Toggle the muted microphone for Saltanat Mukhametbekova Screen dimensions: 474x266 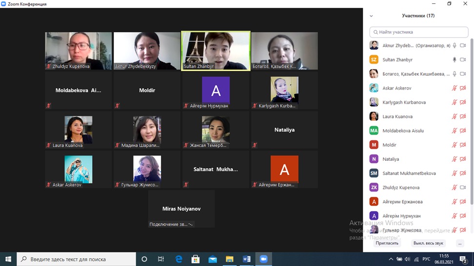[454, 173]
